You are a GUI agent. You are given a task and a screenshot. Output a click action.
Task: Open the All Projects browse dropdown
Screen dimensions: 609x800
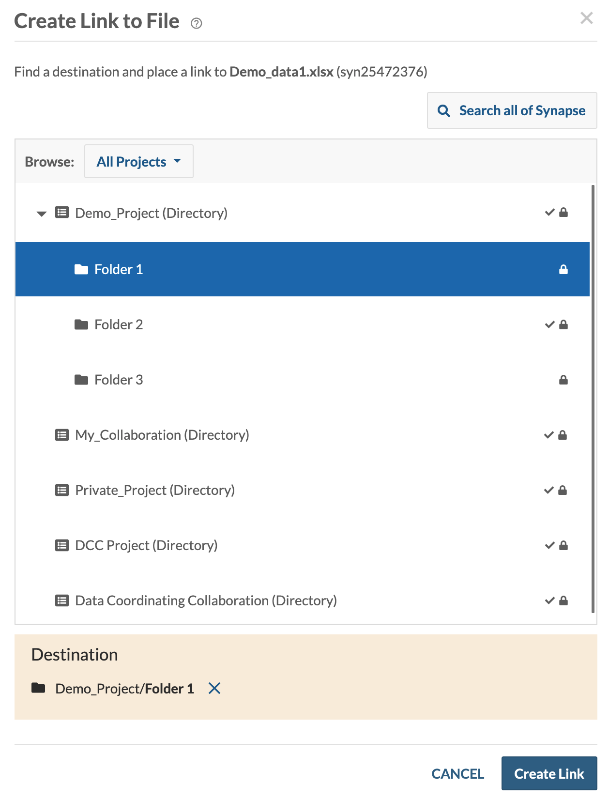(x=138, y=162)
